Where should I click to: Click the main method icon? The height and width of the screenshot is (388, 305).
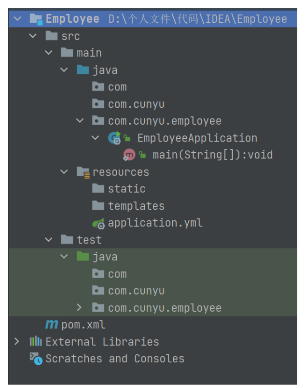pos(129,155)
